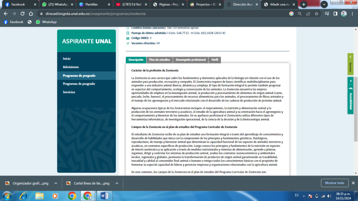The height and width of the screenshot is (201, 358).
Task: Open the media control playlist icon
Action: tap(327, 14)
